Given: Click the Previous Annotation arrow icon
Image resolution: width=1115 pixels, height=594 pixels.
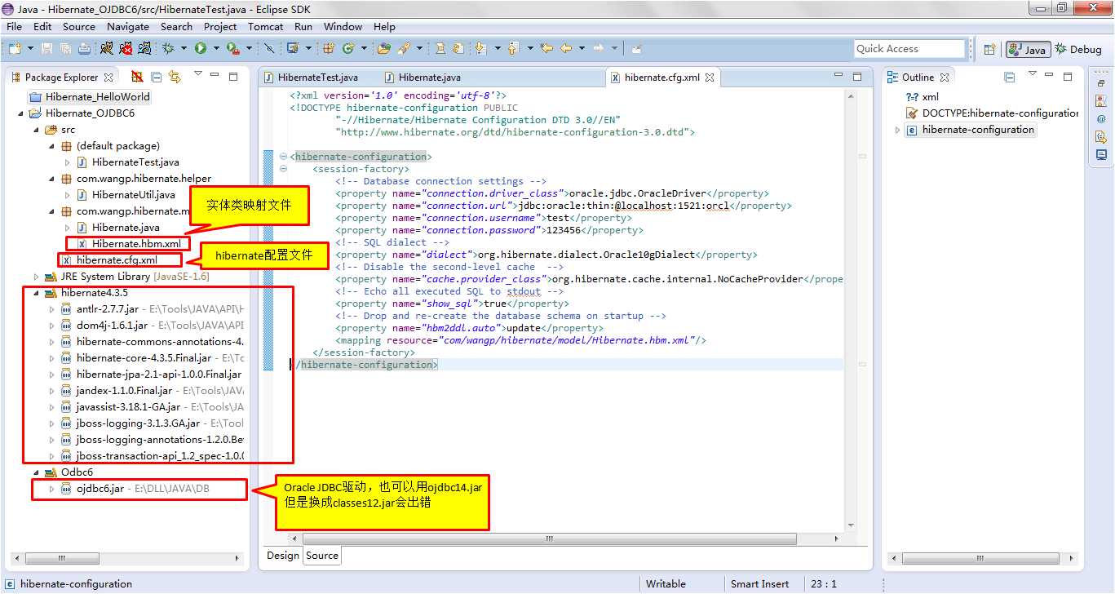Looking at the screenshot, I should (511, 49).
